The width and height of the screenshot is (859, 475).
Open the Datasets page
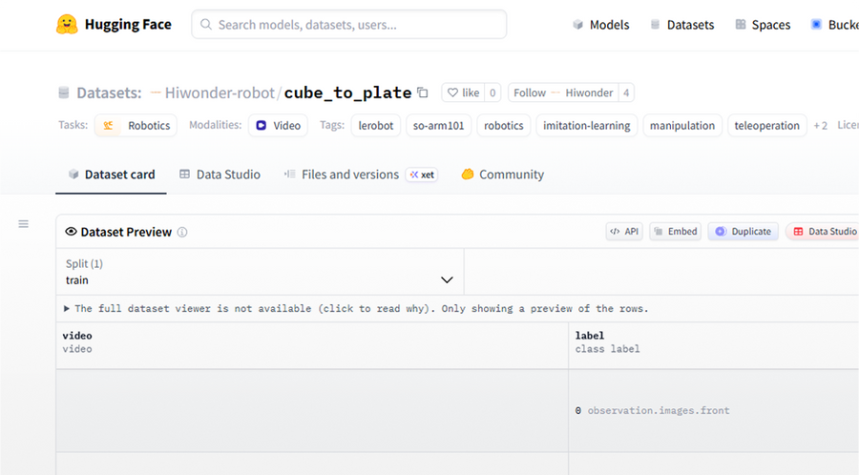[682, 25]
